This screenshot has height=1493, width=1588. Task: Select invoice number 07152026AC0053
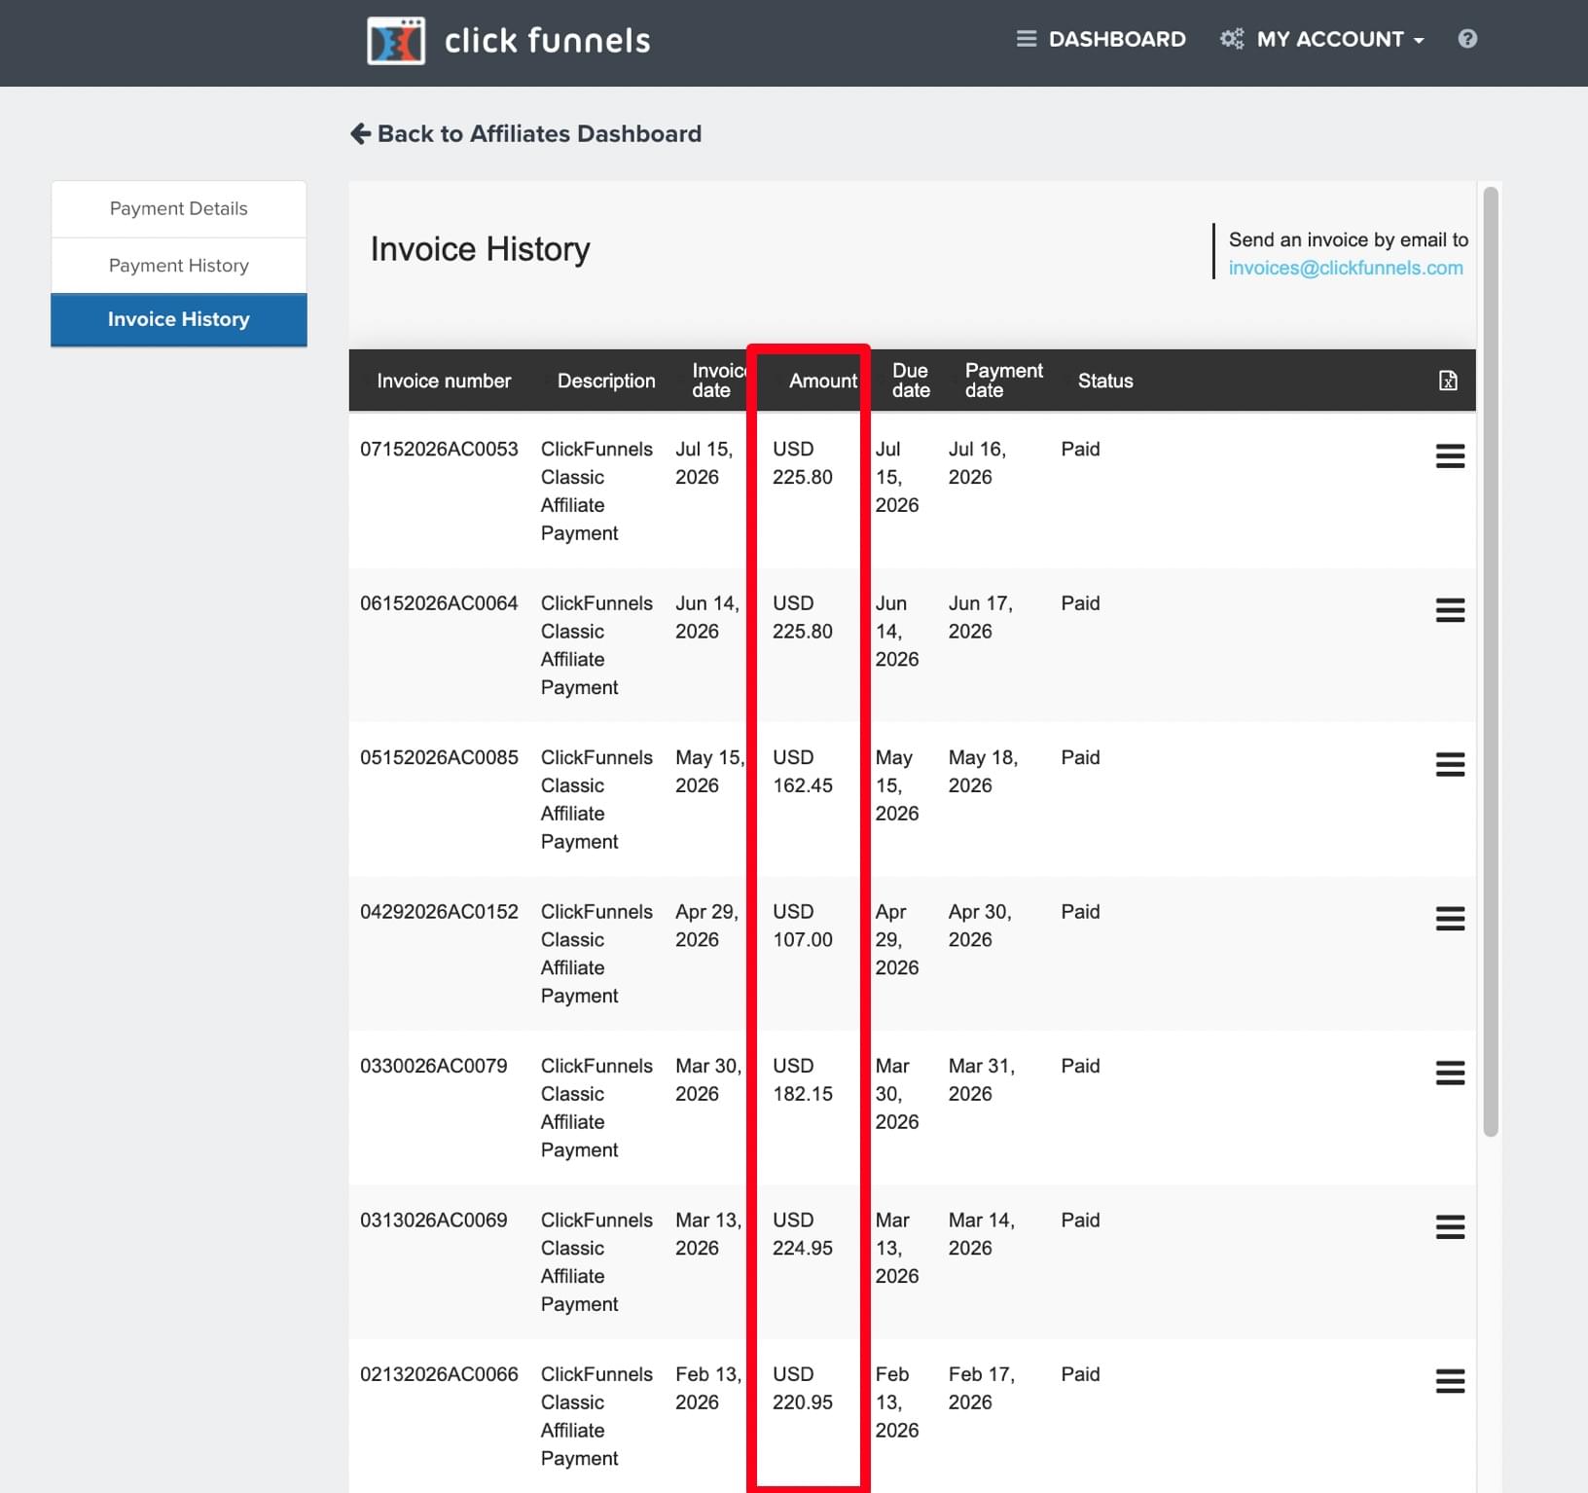click(x=439, y=449)
